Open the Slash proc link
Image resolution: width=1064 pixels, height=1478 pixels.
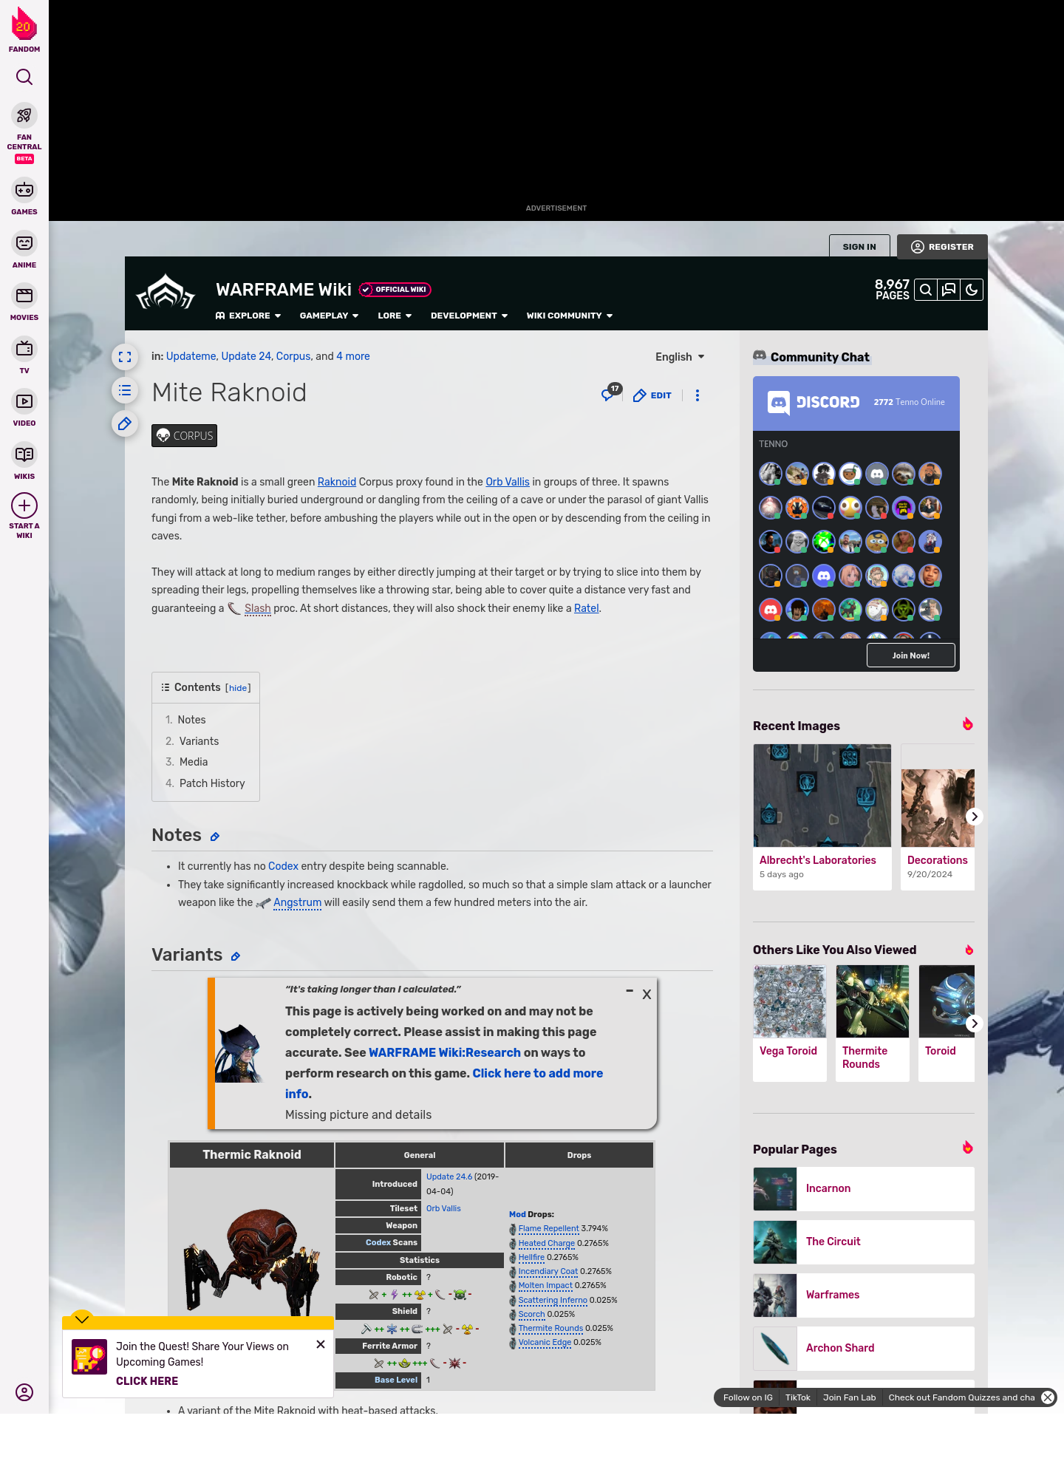pos(257,608)
